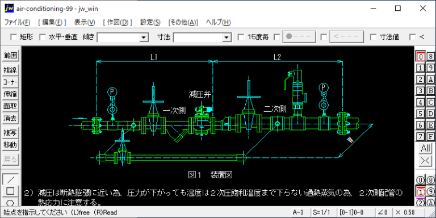Click layer F button
Viewport: 436px width, 218px height.
430,136
